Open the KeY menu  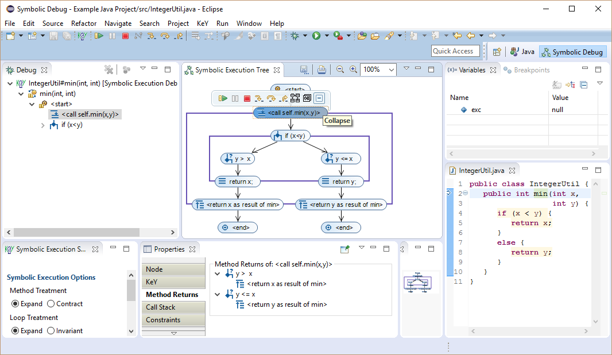point(203,24)
